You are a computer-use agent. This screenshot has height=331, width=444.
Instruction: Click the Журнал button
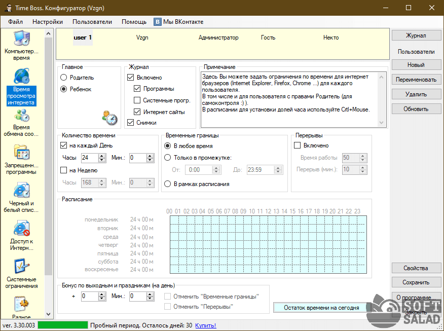coord(416,36)
